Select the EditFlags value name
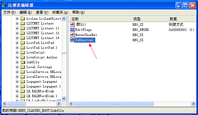198x115 pixels. (84, 30)
